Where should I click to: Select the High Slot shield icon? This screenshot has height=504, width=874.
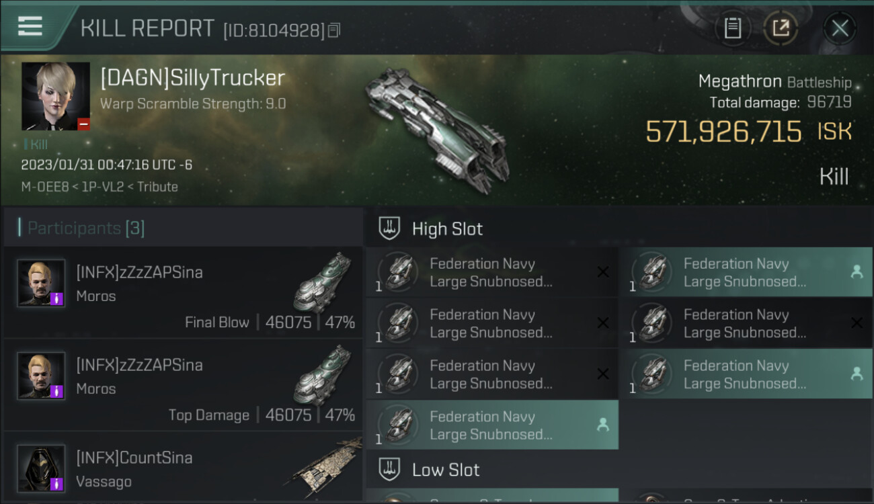[x=389, y=228]
